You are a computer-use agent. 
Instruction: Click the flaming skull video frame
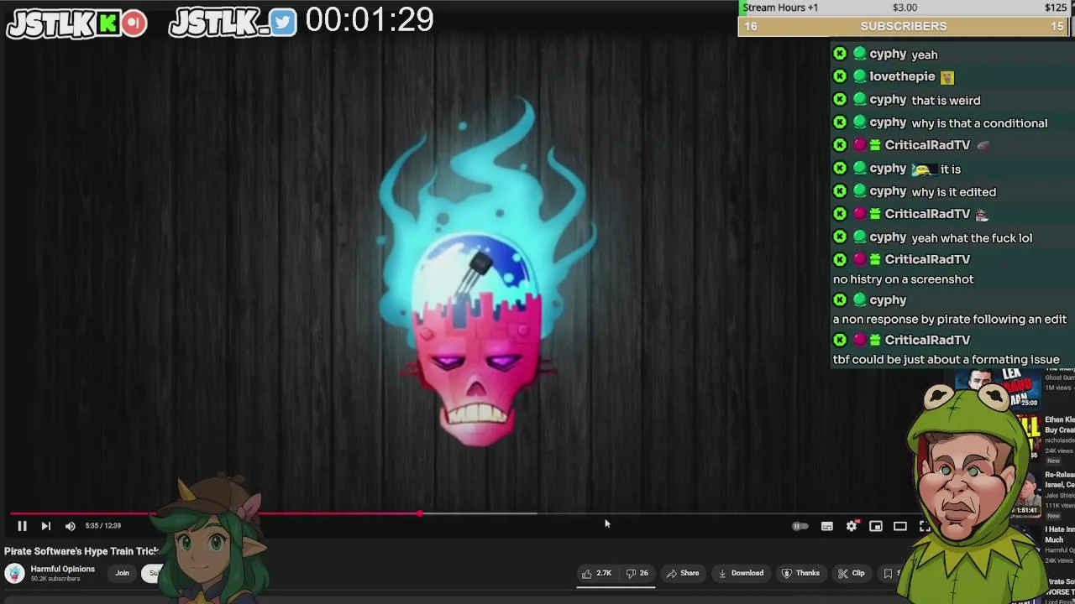click(x=485, y=273)
